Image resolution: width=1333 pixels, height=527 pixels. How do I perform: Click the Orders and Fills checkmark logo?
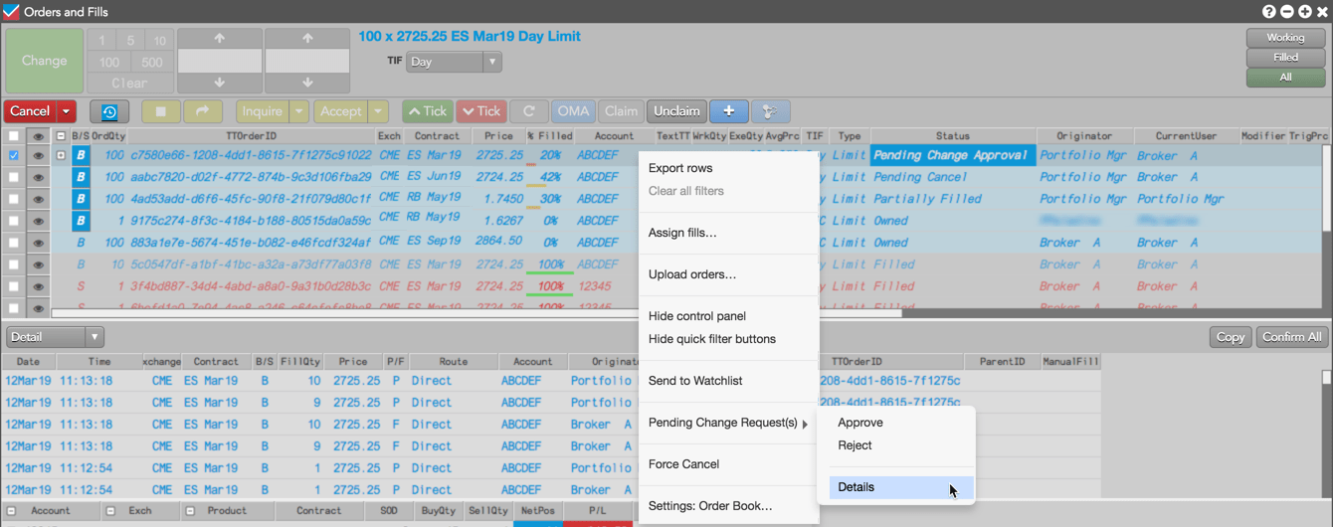point(11,12)
